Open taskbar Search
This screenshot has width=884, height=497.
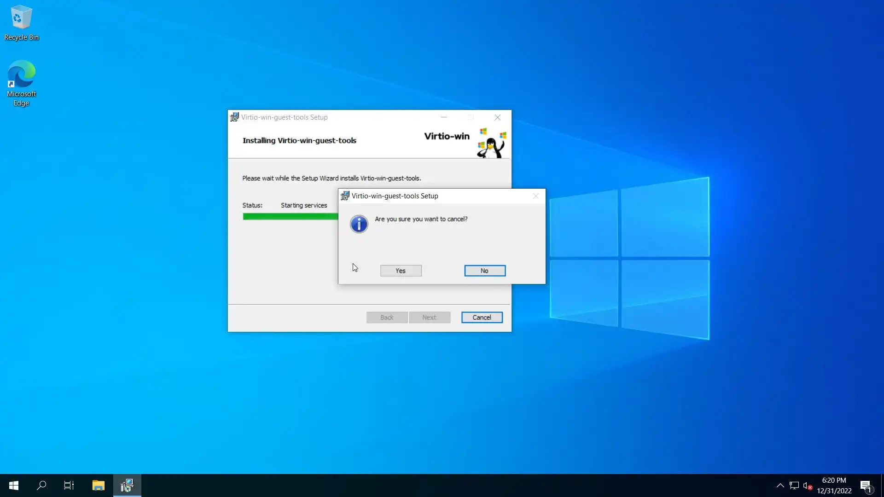pyautogui.click(x=41, y=485)
